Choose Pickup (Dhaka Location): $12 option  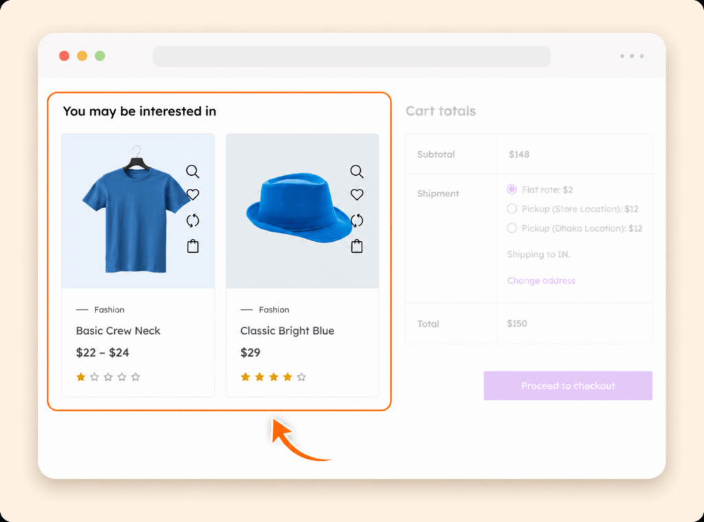coord(511,228)
